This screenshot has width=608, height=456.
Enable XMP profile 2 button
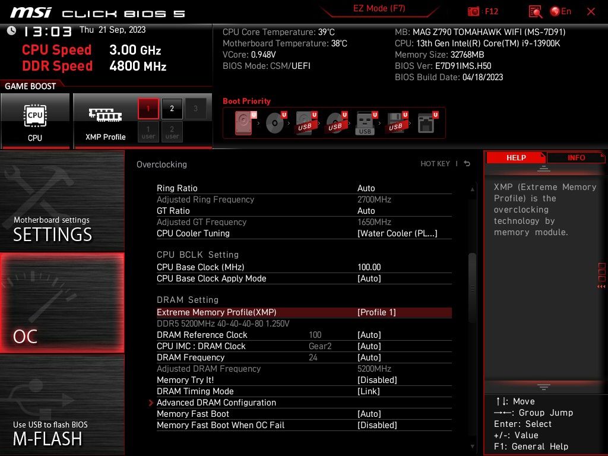(x=172, y=109)
